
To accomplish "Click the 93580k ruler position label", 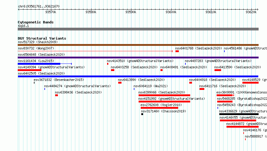I will [x=91, y=12].
